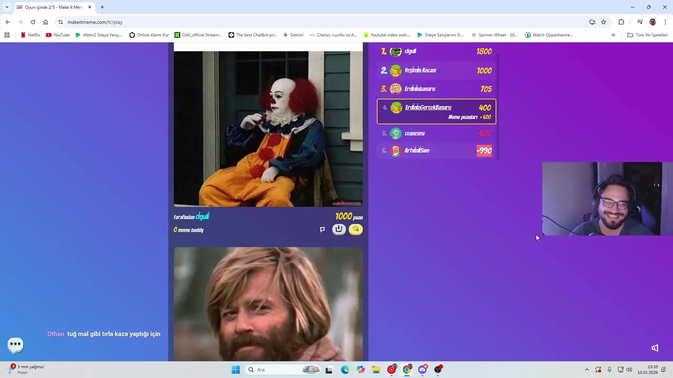This screenshot has height=378, width=673.
Task: Open the media control icon in Chrome toolbar
Action: (x=640, y=22)
